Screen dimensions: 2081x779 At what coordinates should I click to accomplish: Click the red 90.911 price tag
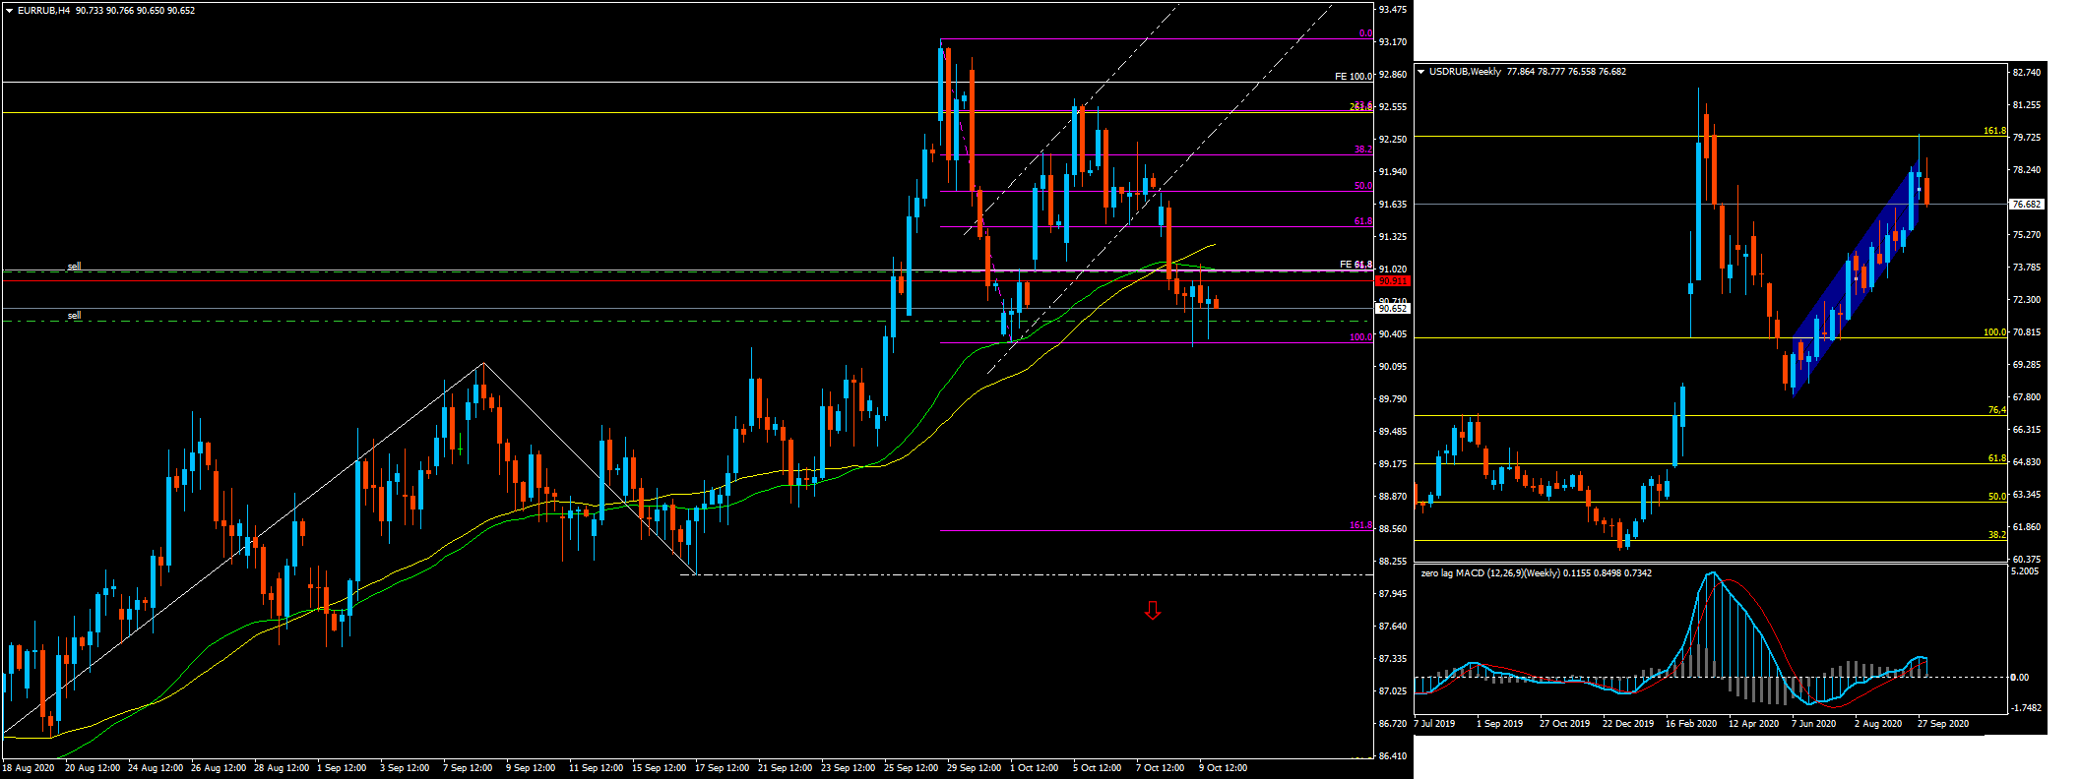(1392, 281)
